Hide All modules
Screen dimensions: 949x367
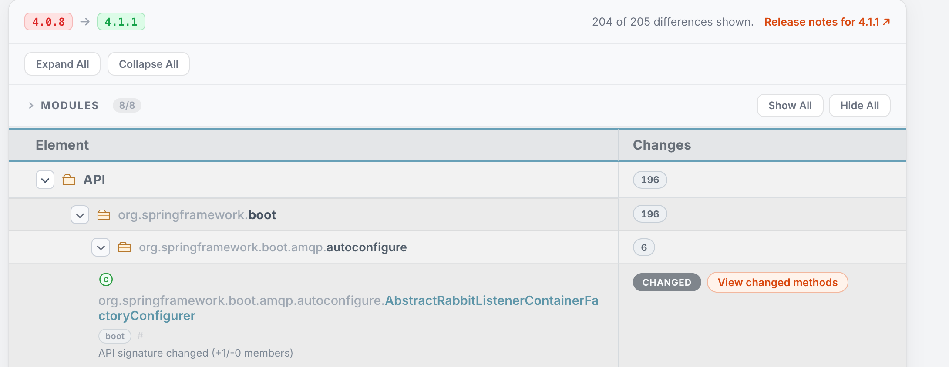point(860,105)
